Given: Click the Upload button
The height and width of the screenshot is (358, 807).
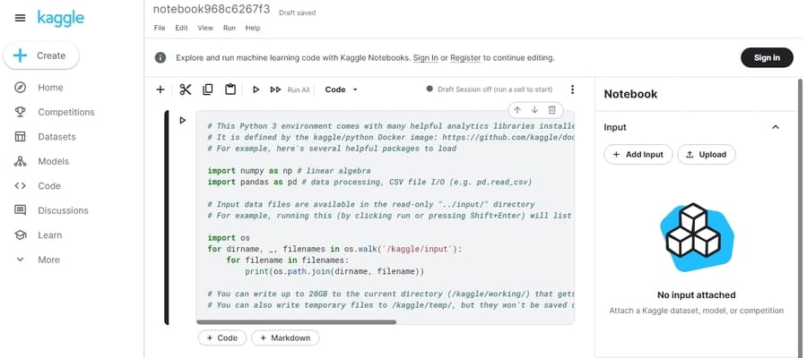Looking at the screenshot, I should [707, 155].
